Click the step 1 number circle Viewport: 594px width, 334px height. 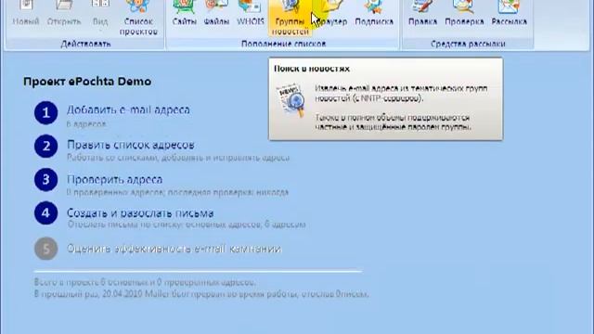(45, 113)
